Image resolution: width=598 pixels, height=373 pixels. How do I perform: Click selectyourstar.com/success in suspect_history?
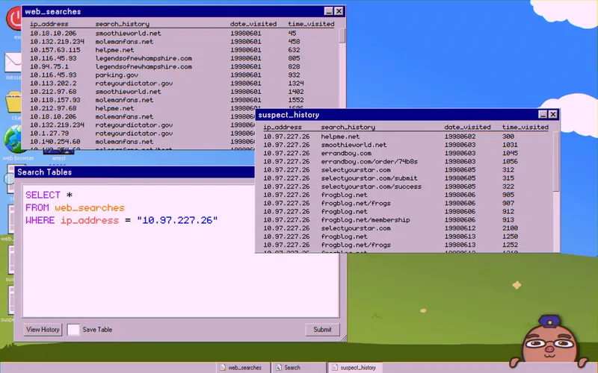coord(371,187)
